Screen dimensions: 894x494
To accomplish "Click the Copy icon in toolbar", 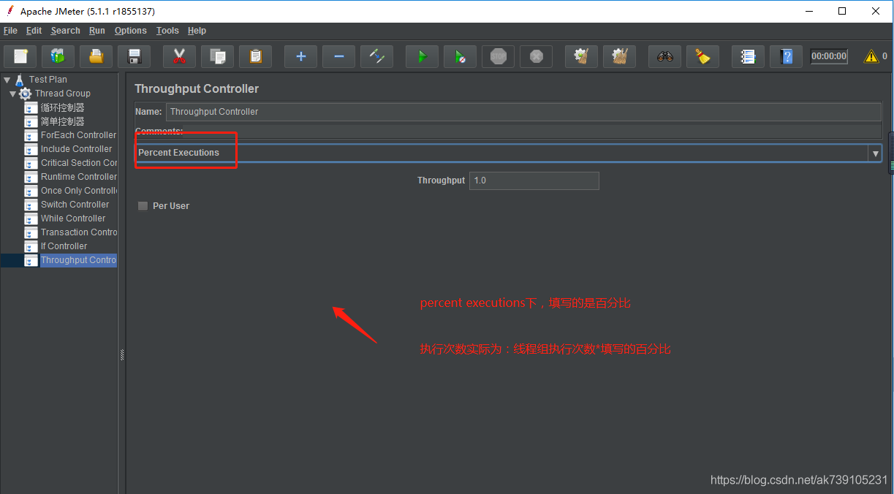I will click(217, 56).
